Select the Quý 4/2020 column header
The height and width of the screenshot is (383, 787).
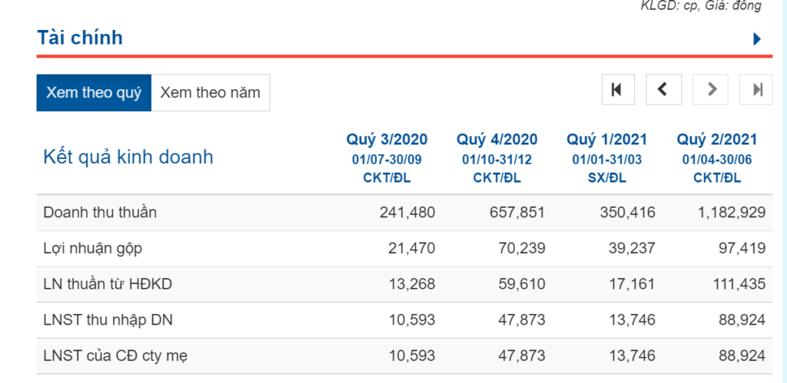496,140
